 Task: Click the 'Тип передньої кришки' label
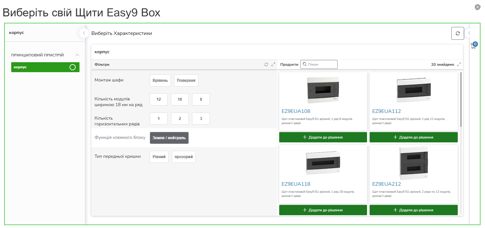point(118,156)
